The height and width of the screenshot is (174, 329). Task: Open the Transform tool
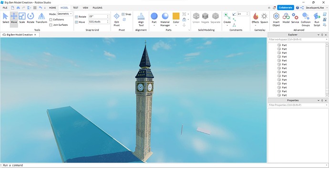(x=41, y=18)
